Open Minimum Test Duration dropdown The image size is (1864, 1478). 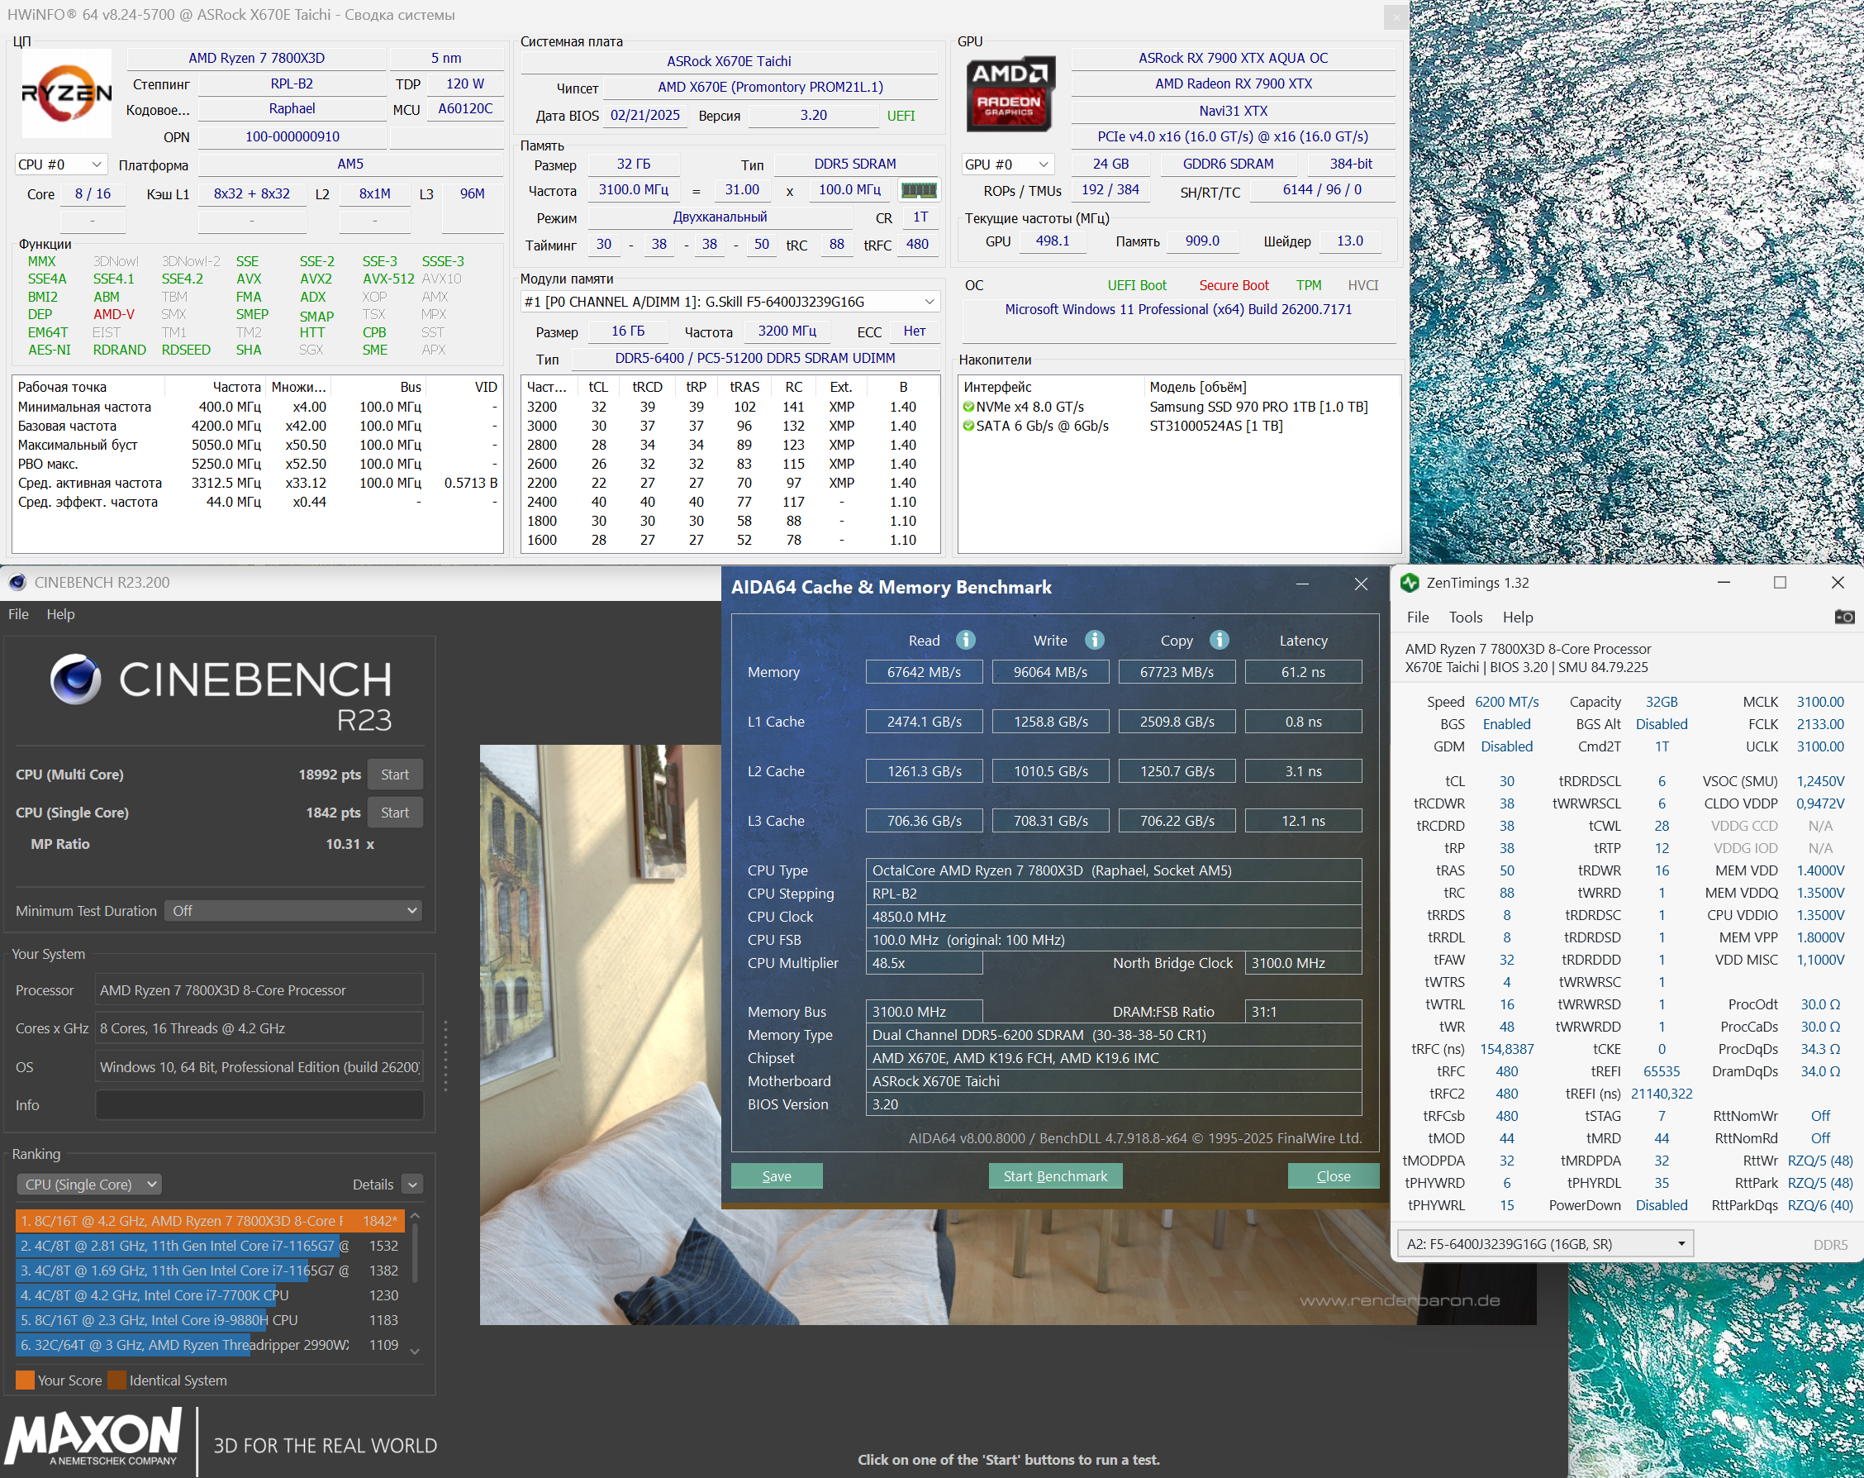point(292,911)
